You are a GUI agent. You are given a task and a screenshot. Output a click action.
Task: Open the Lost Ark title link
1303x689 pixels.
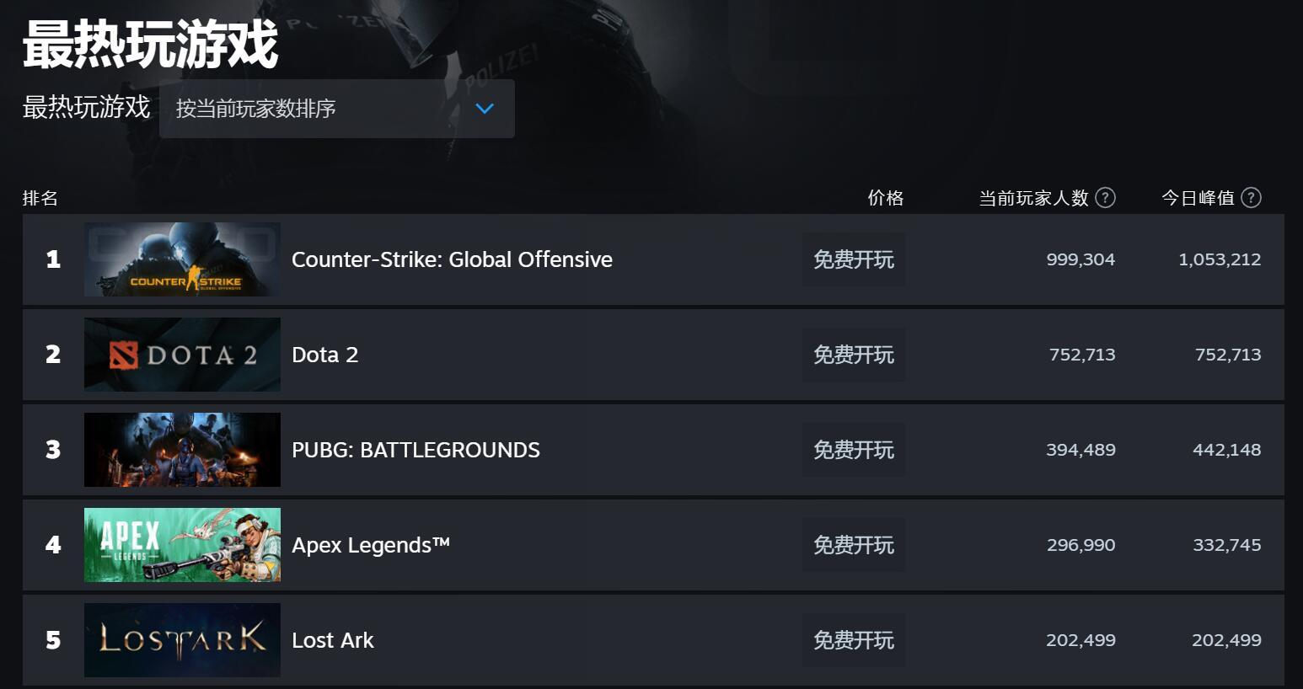pyautogui.click(x=332, y=640)
